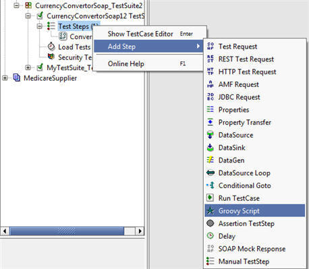Open the Add Step menu entry
Image resolution: width=309 pixels, height=269 pixels.
point(148,47)
